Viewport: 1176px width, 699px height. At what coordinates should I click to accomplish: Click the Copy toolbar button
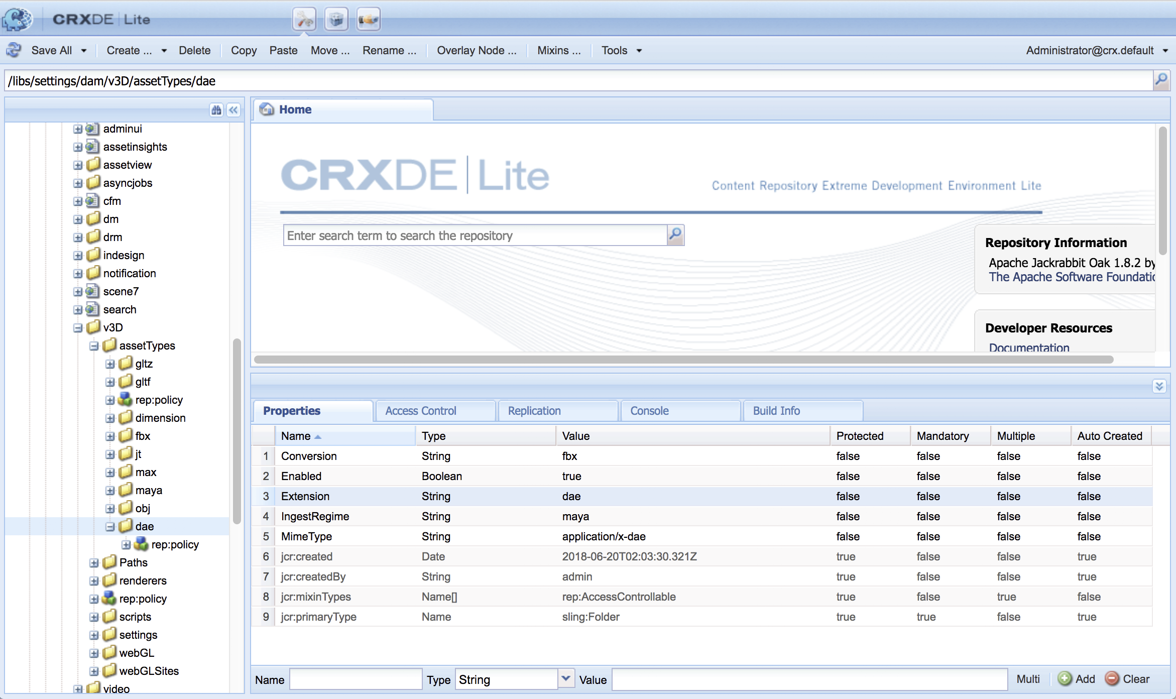244,50
